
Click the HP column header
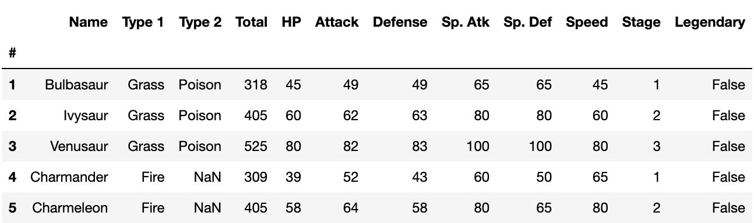coord(291,23)
